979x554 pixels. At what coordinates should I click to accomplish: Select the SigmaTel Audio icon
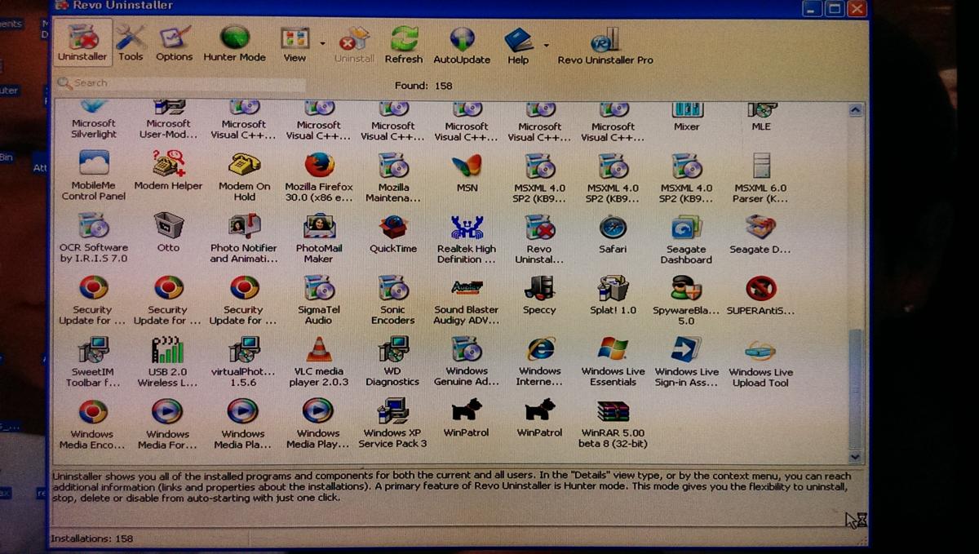[x=319, y=300]
